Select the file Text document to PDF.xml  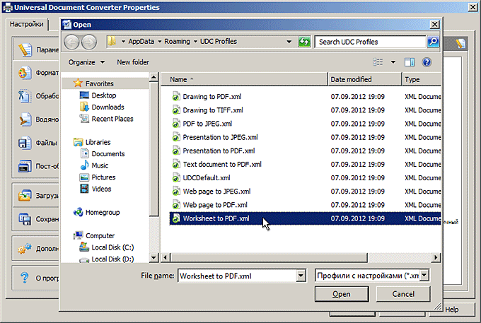[222, 164]
